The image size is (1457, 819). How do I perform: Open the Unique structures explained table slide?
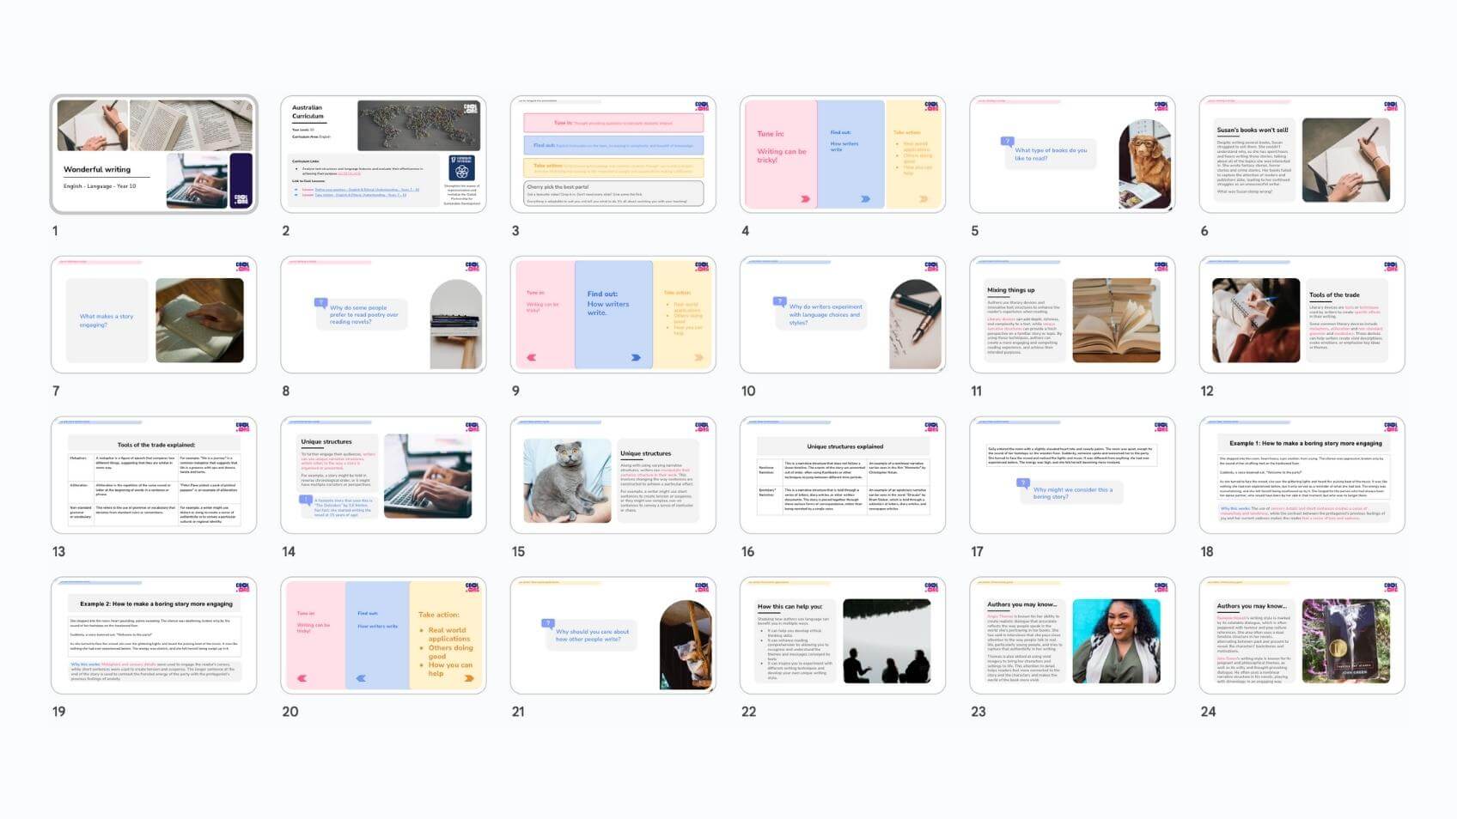842,476
